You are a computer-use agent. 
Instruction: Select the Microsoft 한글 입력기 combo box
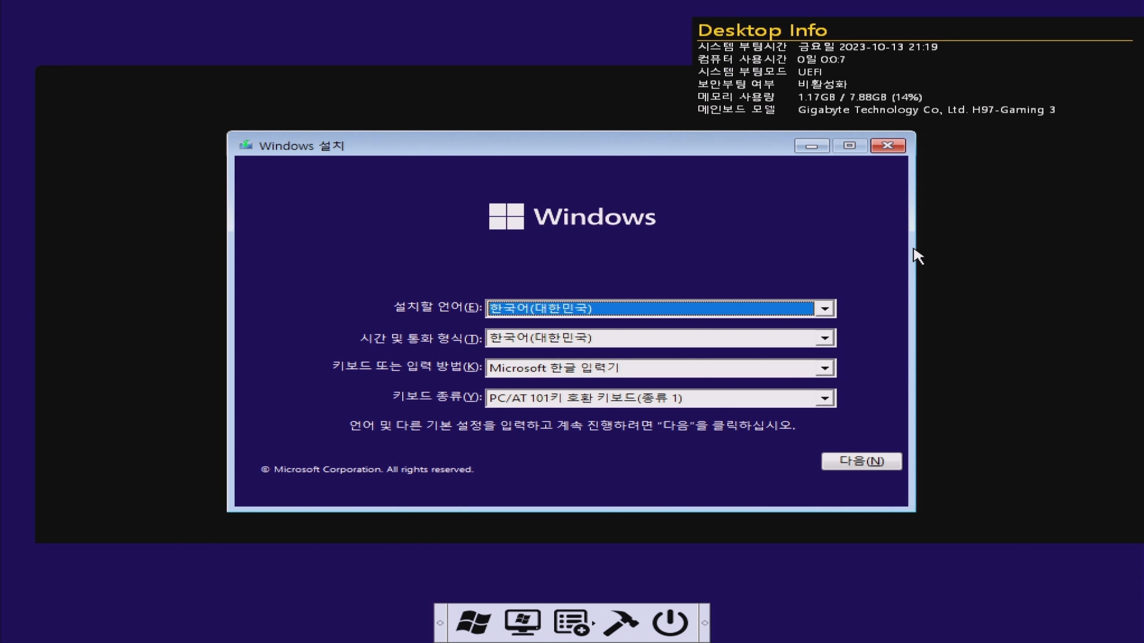(661, 368)
